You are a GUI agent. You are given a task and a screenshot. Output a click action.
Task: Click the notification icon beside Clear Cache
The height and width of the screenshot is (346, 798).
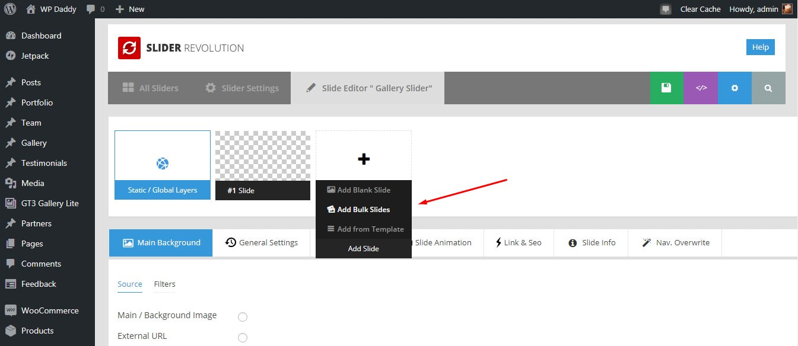pos(666,9)
